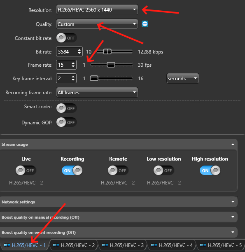Decrease frame rate using the down arrow
The width and height of the screenshot is (245, 252).
click(73, 66)
